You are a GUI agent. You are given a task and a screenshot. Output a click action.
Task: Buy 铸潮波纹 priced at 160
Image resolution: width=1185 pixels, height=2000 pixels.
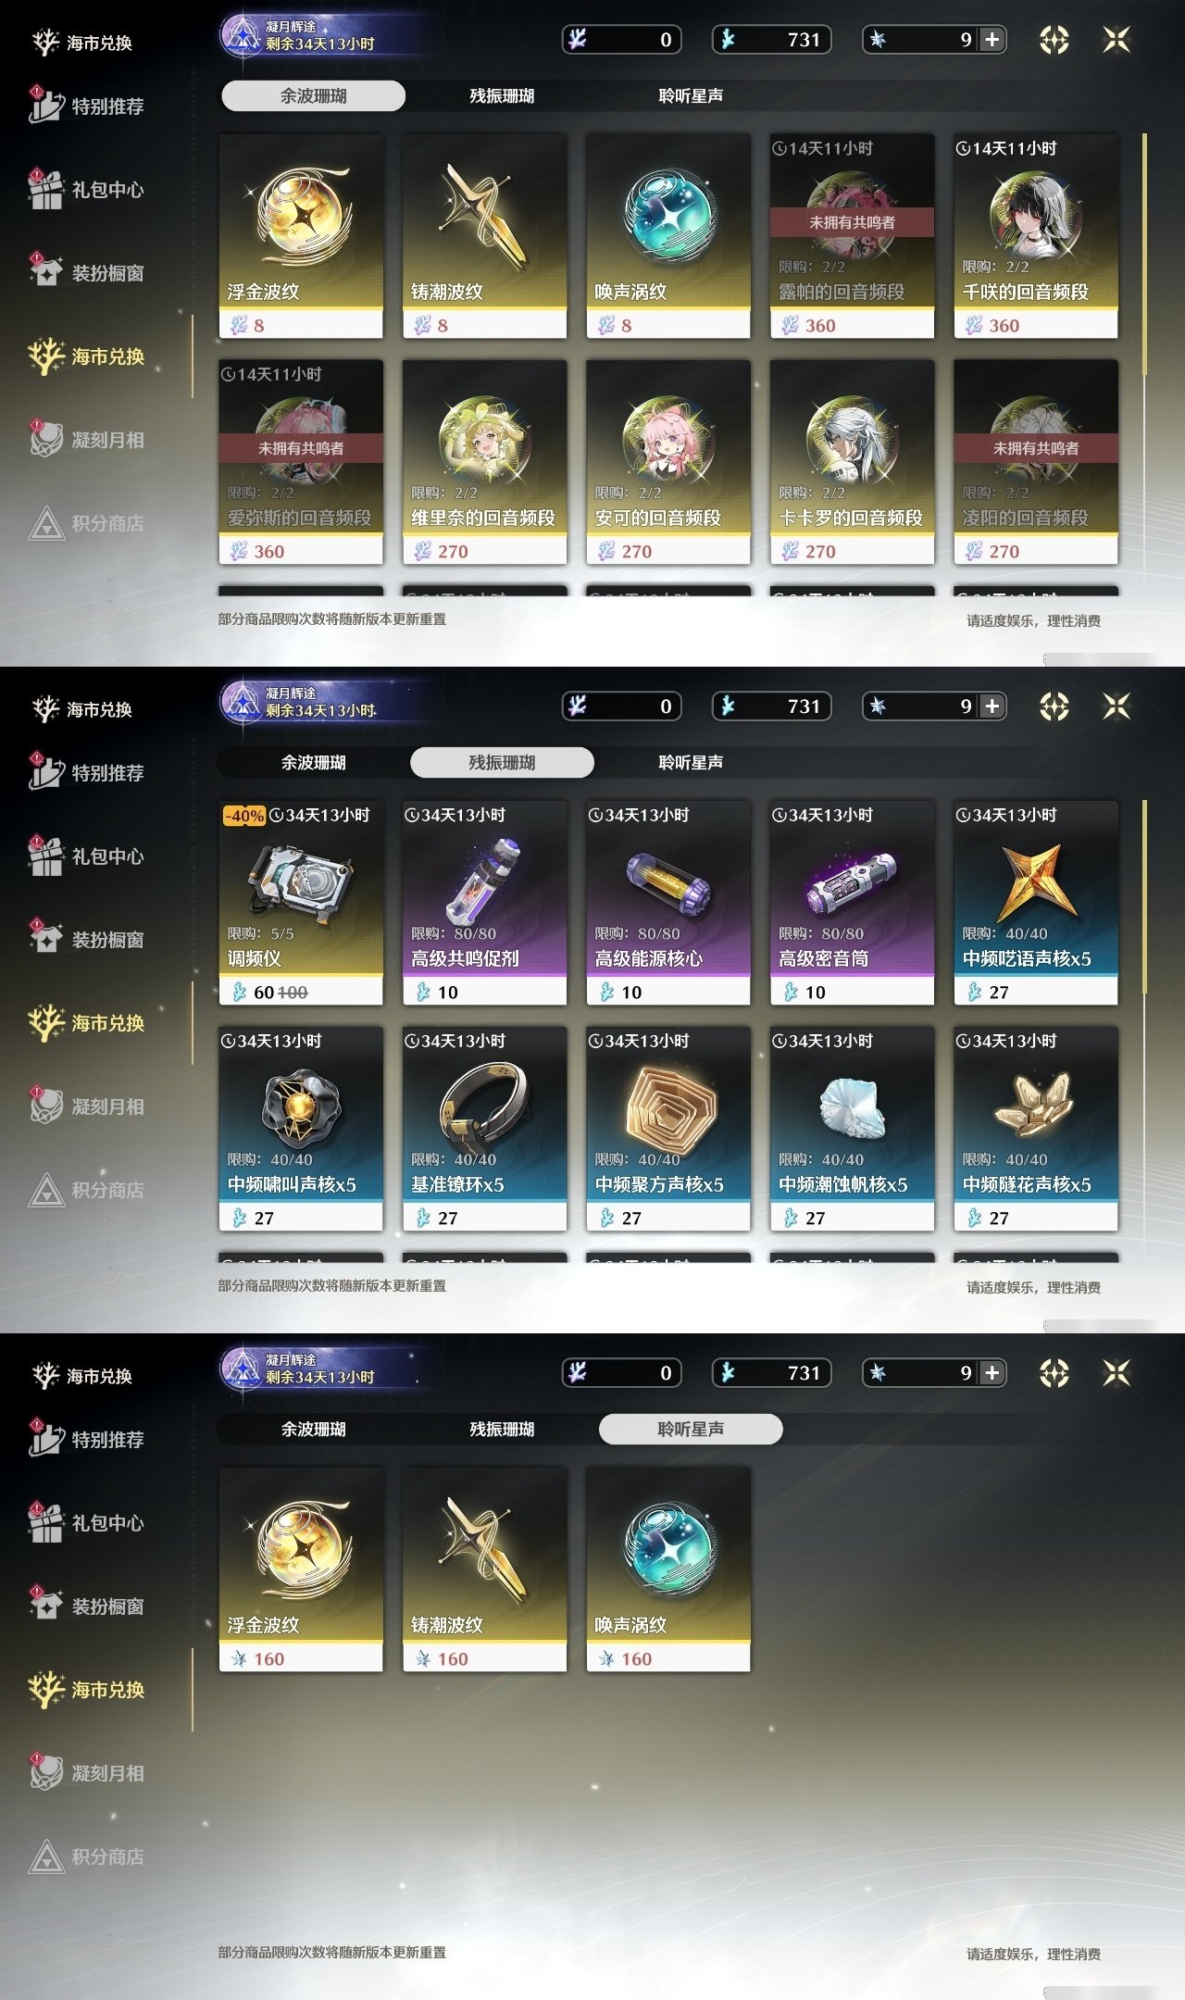click(x=484, y=1569)
